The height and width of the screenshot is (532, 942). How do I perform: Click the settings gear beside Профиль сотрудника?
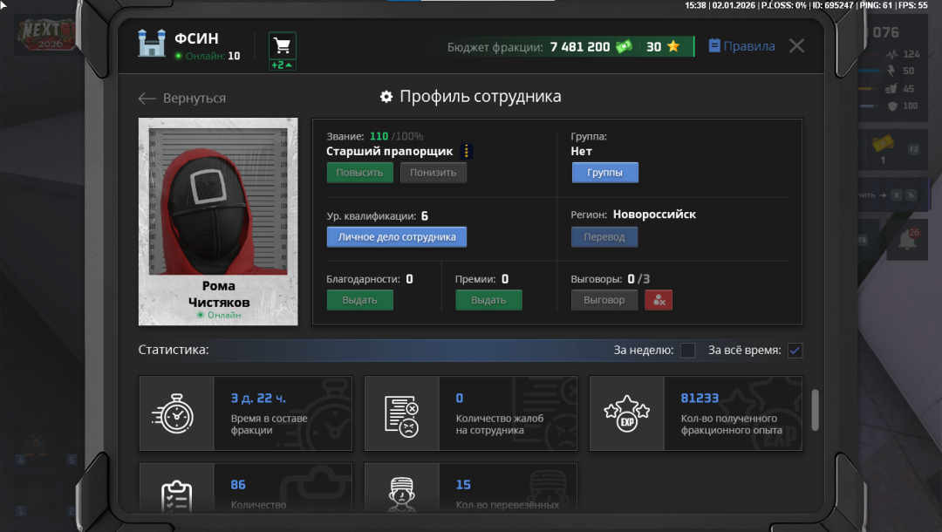386,97
